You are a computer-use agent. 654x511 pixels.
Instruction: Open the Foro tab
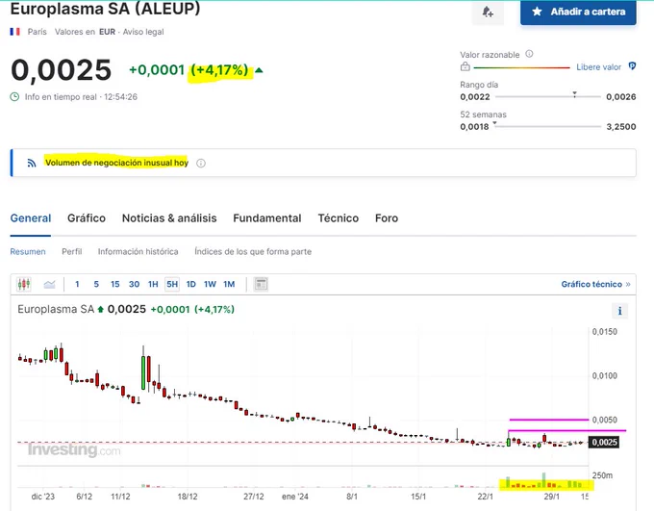tap(387, 218)
